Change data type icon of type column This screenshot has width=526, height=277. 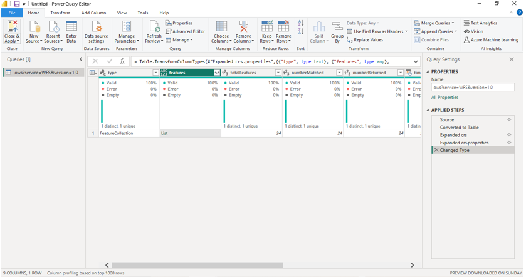[x=103, y=73]
